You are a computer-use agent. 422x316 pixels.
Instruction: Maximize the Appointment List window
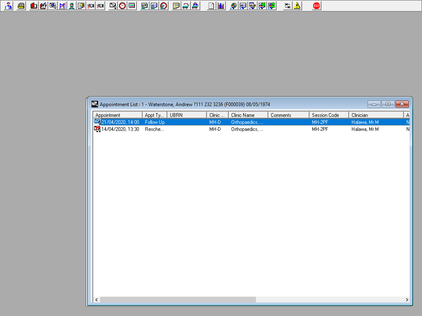click(x=388, y=104)
